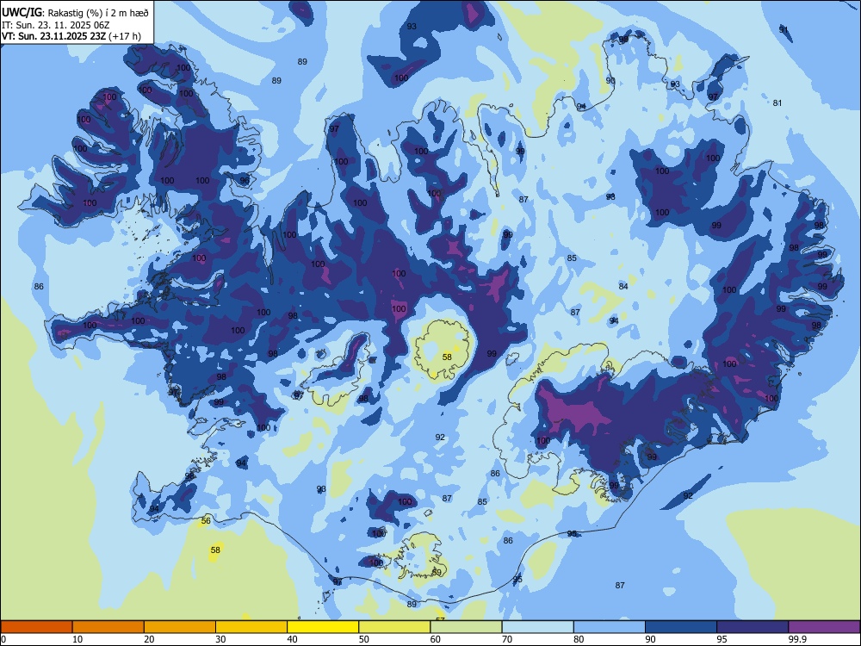Click the legend tick label '70'
This screenshot has height=646, width=861.
click(x=507, y=639)
